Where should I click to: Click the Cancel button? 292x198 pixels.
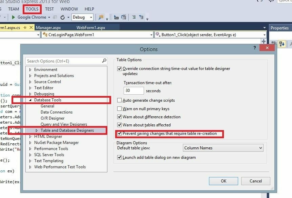(256, 181)
